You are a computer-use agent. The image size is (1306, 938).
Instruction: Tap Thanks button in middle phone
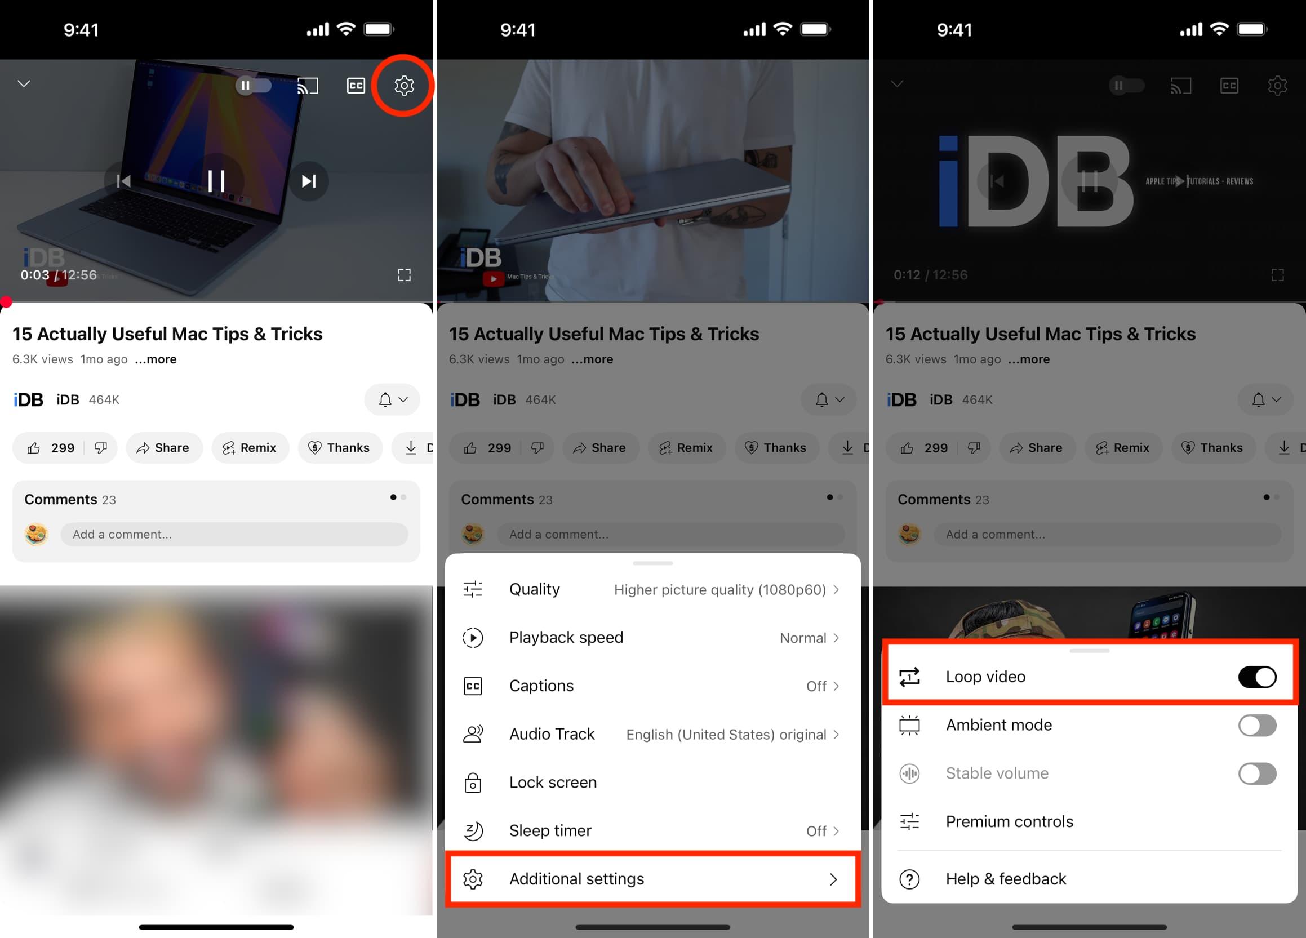coord(776,448)
